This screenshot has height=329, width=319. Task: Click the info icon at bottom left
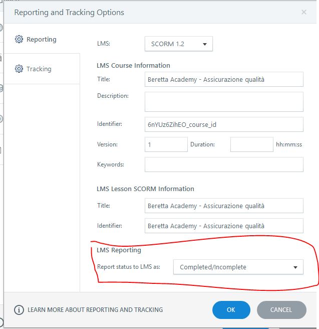point(19,310)
